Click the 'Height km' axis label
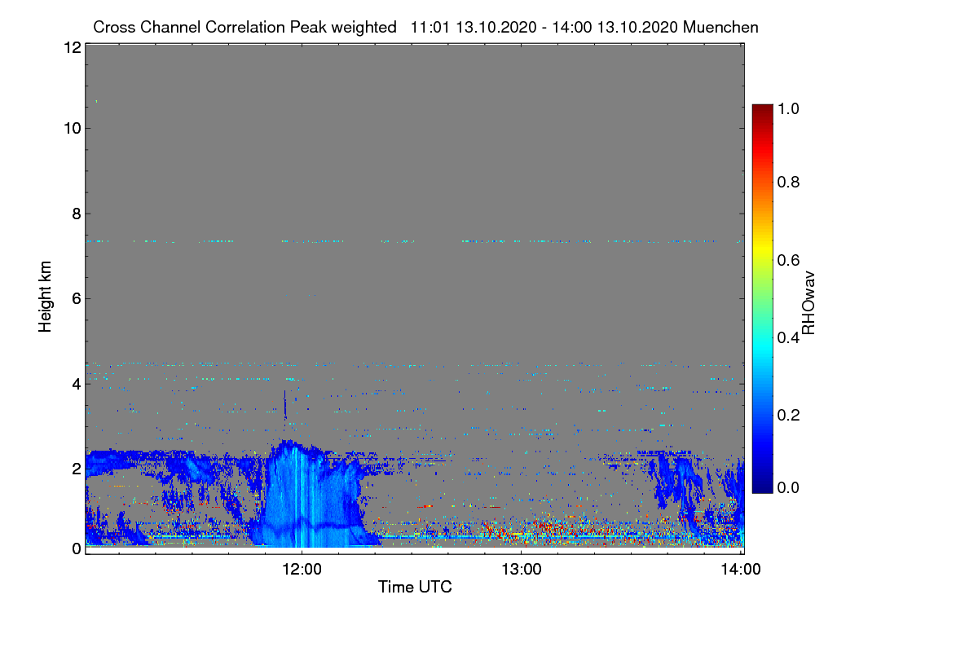978x652 pixels. 46,298
